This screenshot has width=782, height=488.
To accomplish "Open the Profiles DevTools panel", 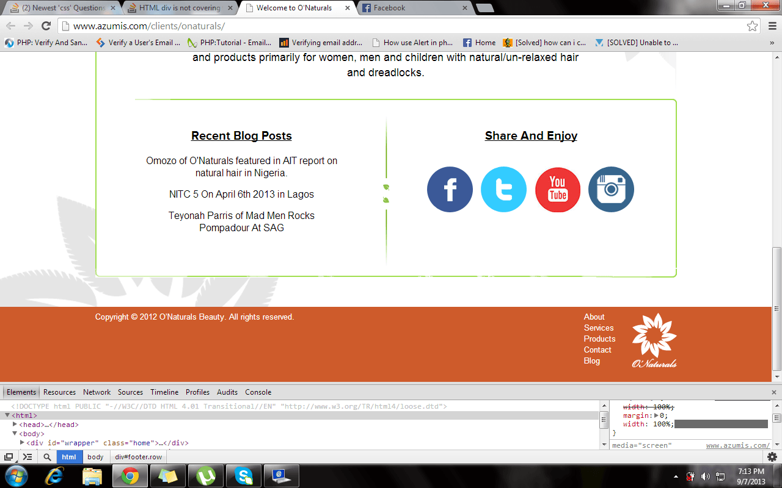I will coord(198,392).
